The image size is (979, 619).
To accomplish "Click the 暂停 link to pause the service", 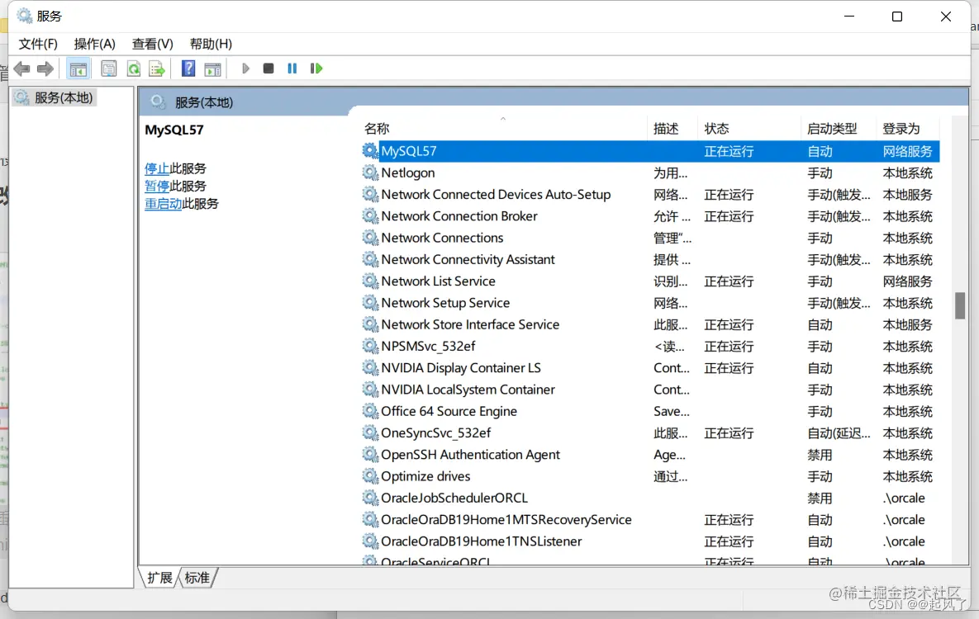I will [157, 186].
